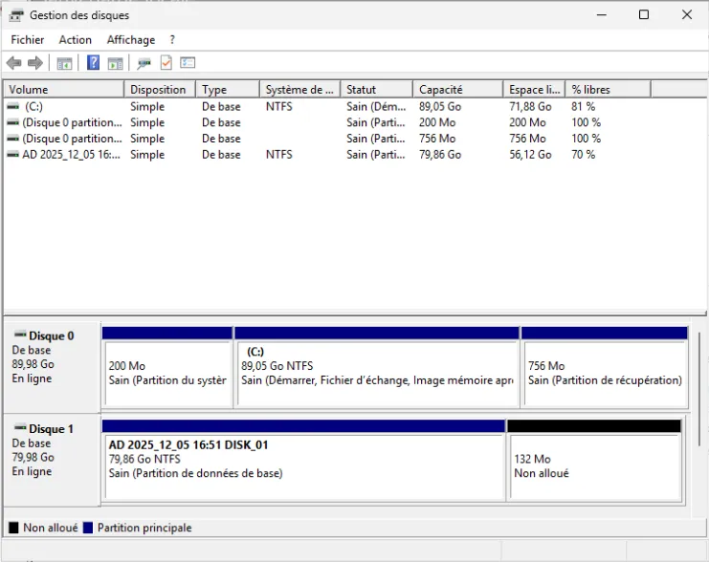Select the 132 Mo Non alloué space
Image resolution: width=709 pixels, height=562 pixels.
(593, 465)
